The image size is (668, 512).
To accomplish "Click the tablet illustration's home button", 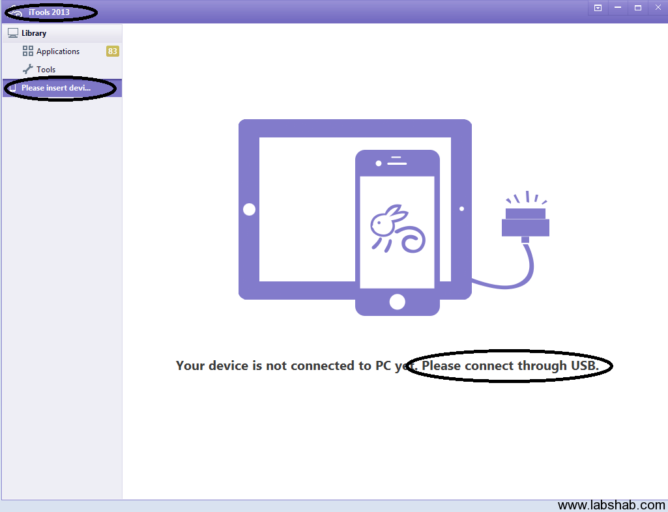I will [249, 209].
